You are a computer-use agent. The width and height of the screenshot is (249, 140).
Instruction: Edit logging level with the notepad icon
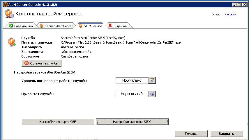pyautogui.click(x=152, y=80)
